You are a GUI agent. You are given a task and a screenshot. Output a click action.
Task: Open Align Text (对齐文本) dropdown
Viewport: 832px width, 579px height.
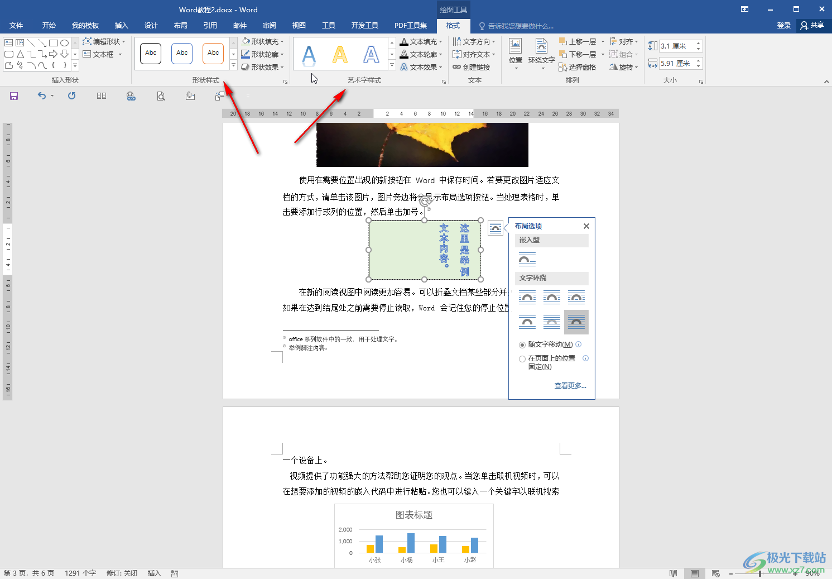[474, 54]
